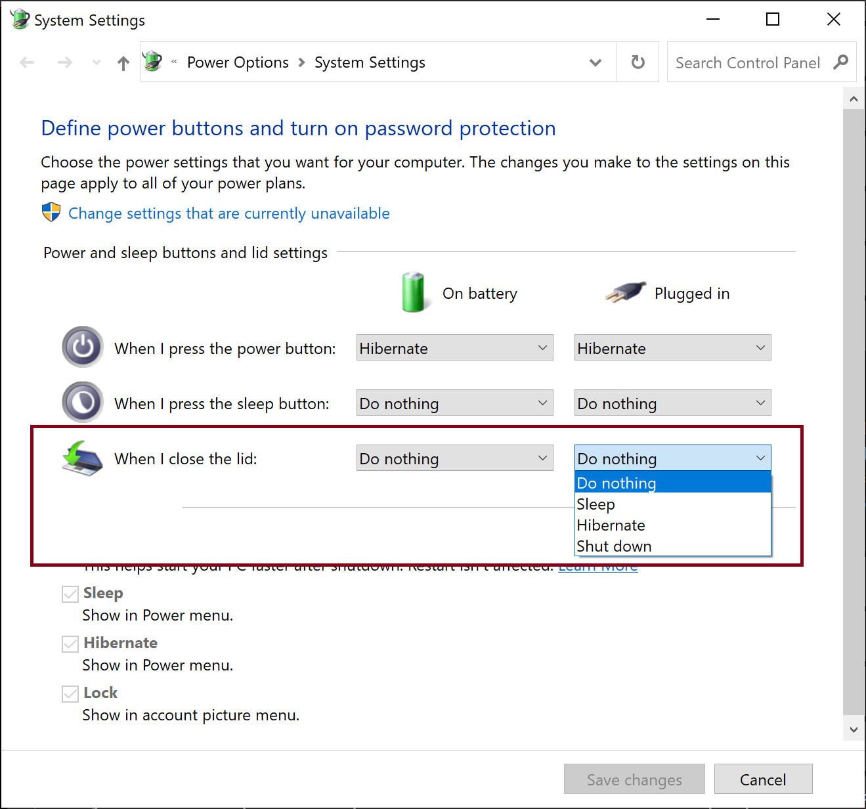The image size is (866, 809).
Task: Click the Up arrow navigation icon
Action: pyautogui.click(x=123, y=63)
